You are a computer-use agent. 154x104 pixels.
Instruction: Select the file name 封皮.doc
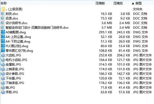[12, 14]
